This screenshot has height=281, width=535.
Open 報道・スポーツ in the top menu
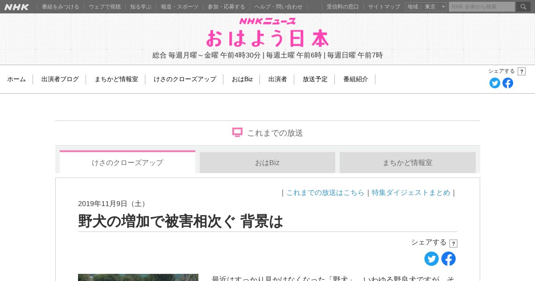(x=180, y=7)
